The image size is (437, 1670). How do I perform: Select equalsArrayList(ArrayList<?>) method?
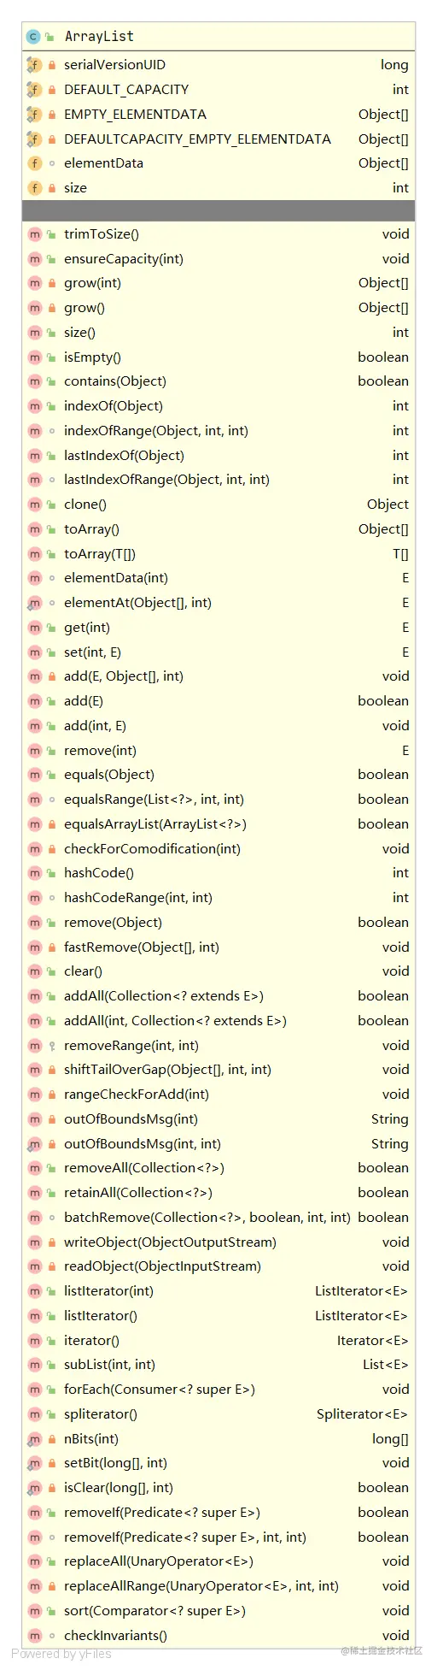coord(155,824)
